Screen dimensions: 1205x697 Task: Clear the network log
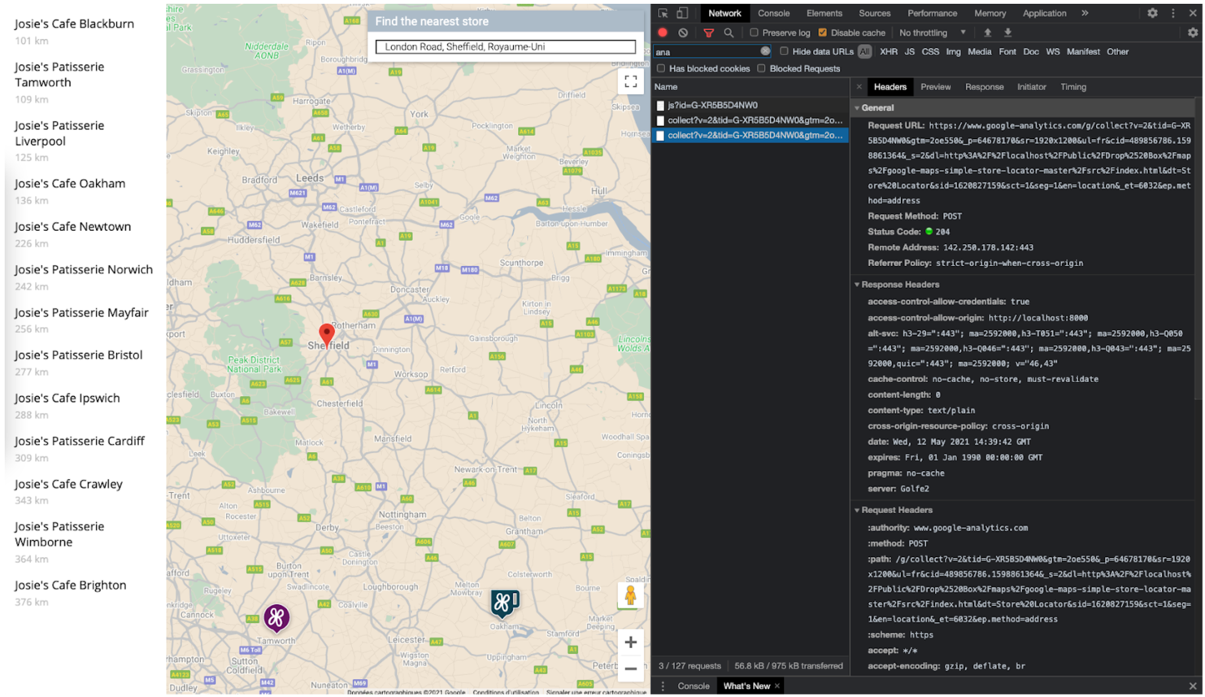[x=683, y=33]
